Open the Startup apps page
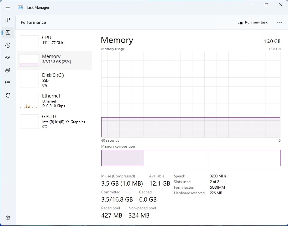The height and width of the screenshot is (226, 288). click(8, 58)
